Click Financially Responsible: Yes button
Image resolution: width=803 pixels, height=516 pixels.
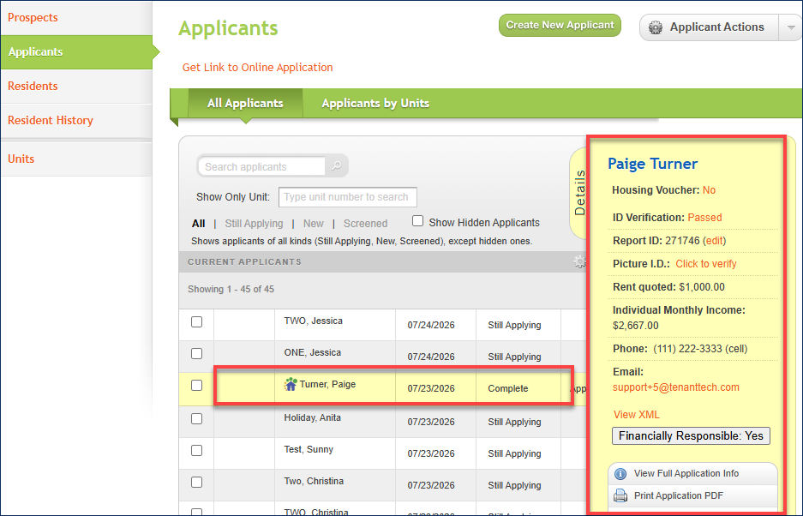pos(691,436)
